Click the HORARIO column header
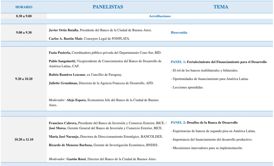Screen dimensions: 274x166 click(x=24, y=7)
